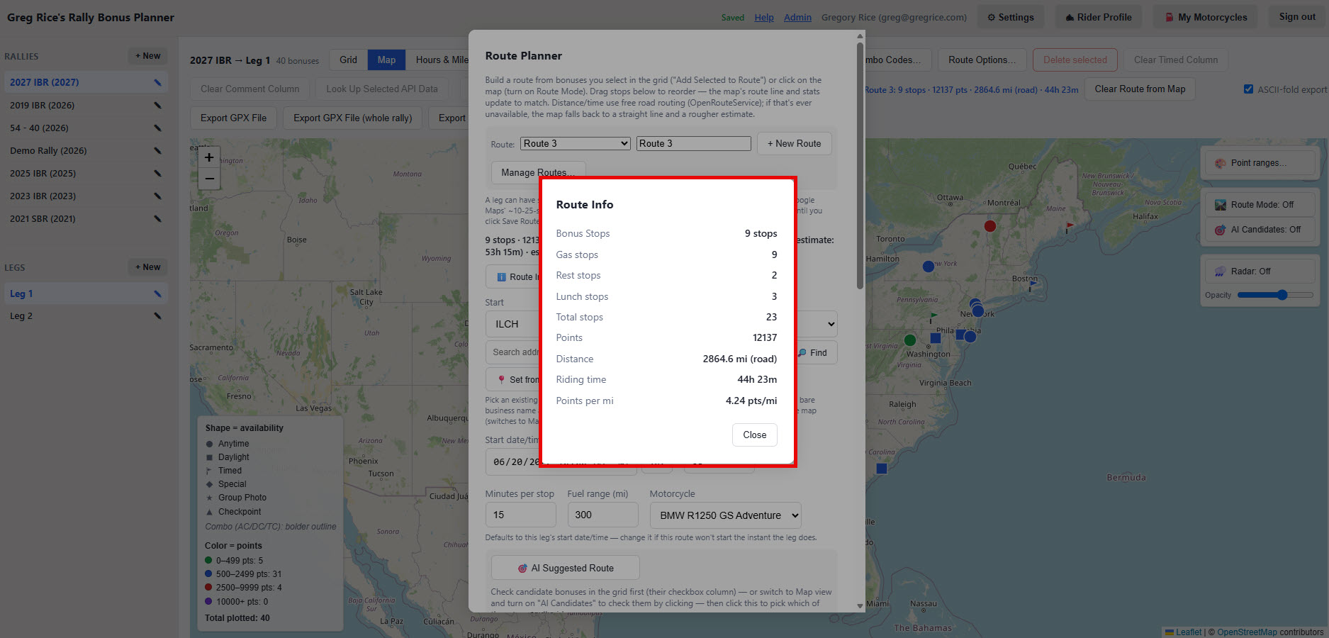The width and height of the screenshot is (1329, 638).
Task: Turn on the Radar overlay
Action: click(1260, 272)
